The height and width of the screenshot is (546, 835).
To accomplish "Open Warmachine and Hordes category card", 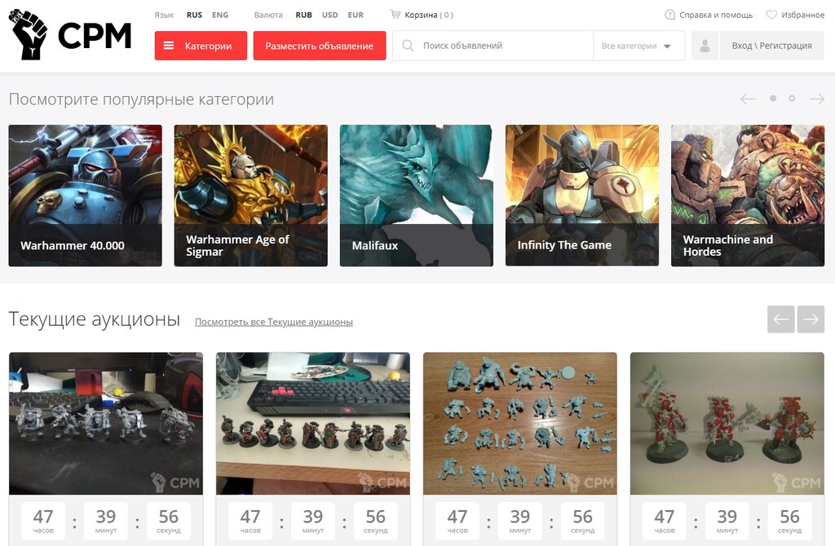I will (x=748, y=196).
